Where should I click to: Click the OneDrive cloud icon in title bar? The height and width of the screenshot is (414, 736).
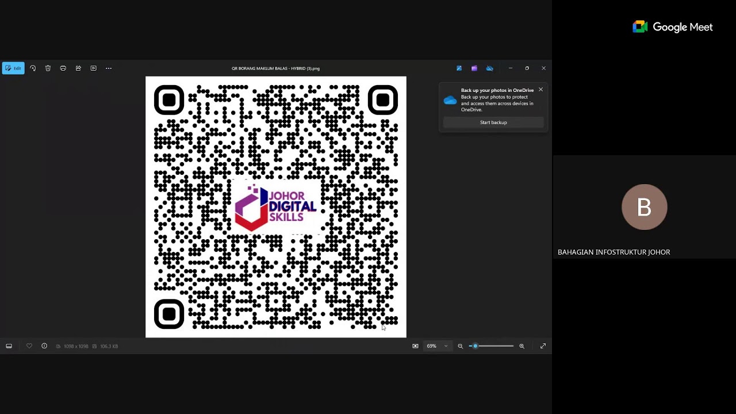point(489,68)
